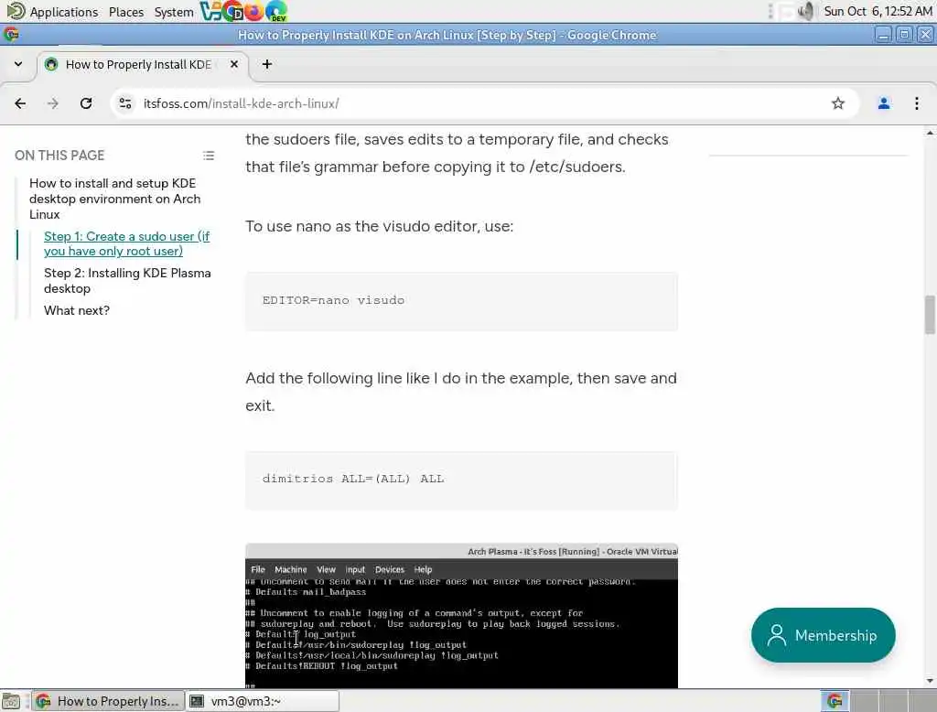Jump to 'How to install and setup KDE' section

(x=114, y=199)
